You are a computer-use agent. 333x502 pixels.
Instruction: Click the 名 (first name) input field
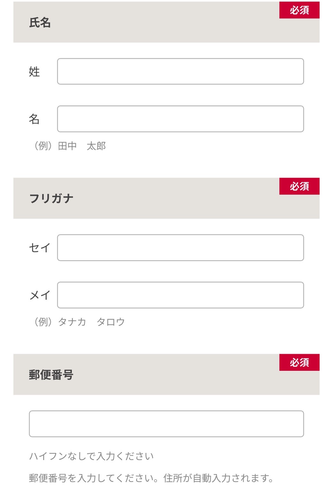tap(180, 119)
